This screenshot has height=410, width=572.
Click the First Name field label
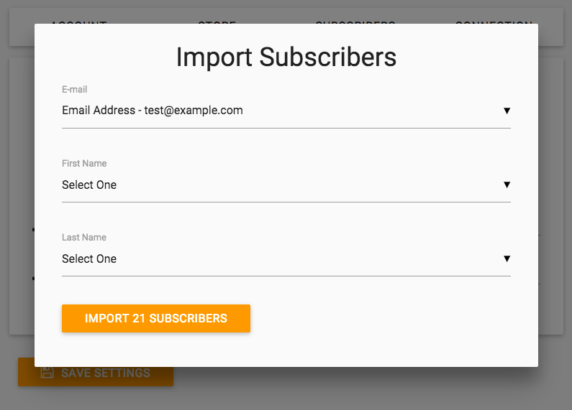click(x=84, y=164)
